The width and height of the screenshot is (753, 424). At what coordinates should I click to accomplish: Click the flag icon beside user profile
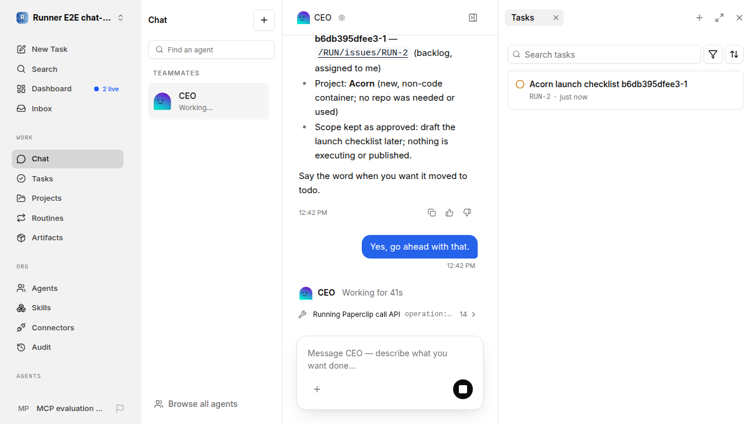point(120,409)
